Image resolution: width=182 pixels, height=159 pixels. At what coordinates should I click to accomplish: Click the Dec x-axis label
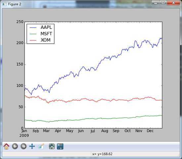(150, 131)
